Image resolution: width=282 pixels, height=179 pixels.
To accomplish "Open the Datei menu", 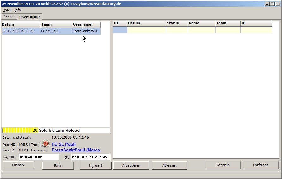I will [x=6, y=10].
